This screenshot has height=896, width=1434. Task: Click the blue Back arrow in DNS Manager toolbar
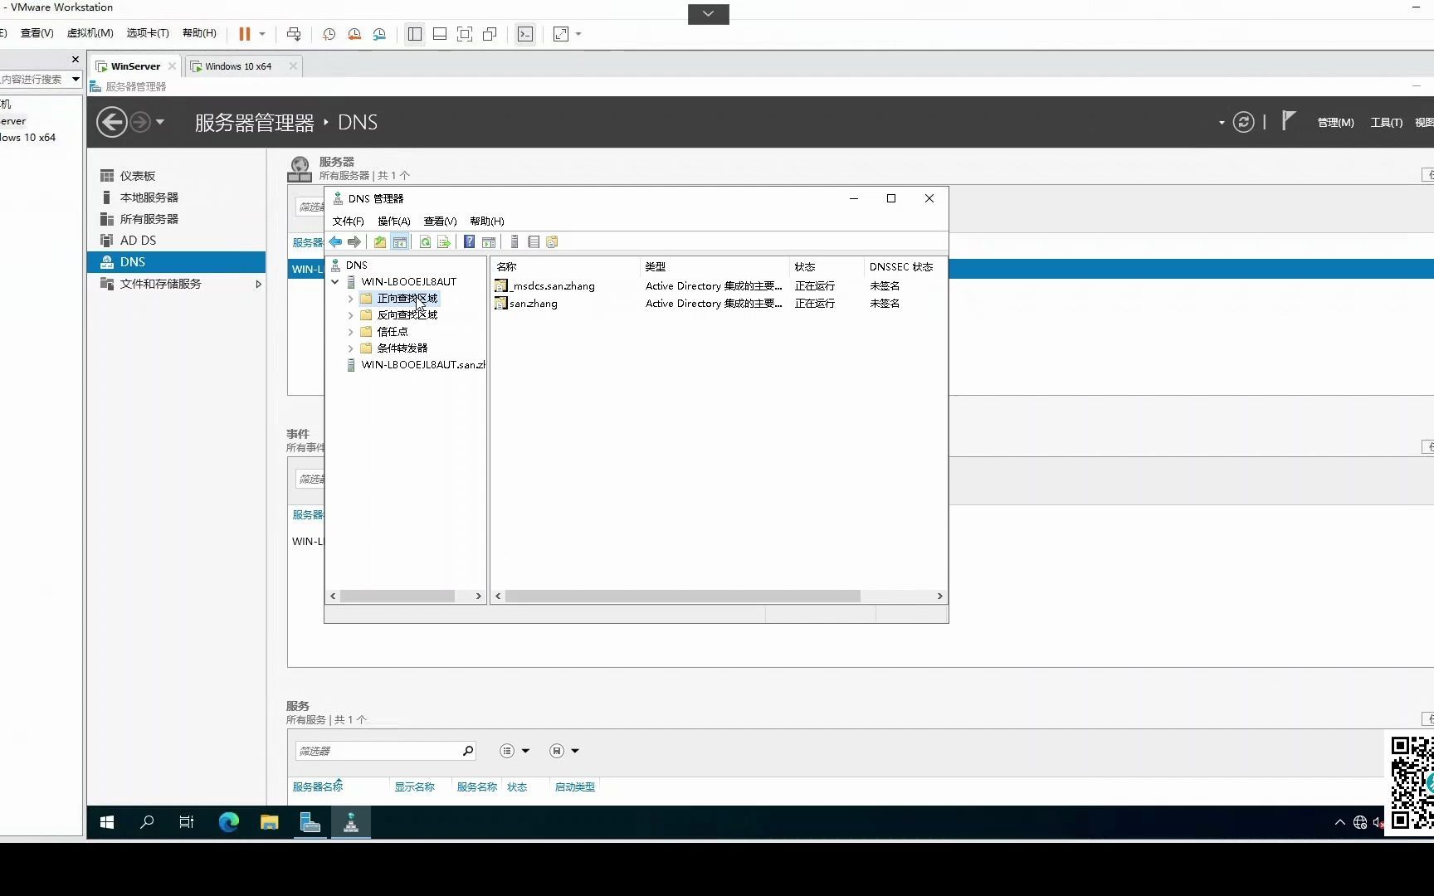(335, 241)
